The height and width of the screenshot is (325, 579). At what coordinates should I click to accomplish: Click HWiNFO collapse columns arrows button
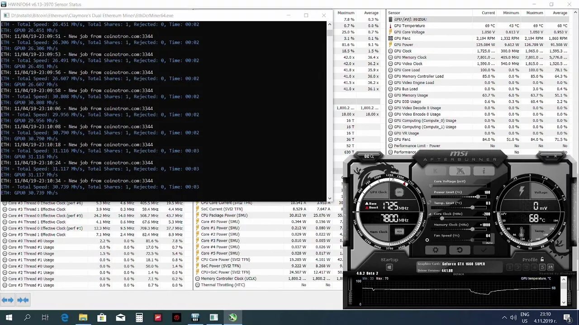[23, 300]
